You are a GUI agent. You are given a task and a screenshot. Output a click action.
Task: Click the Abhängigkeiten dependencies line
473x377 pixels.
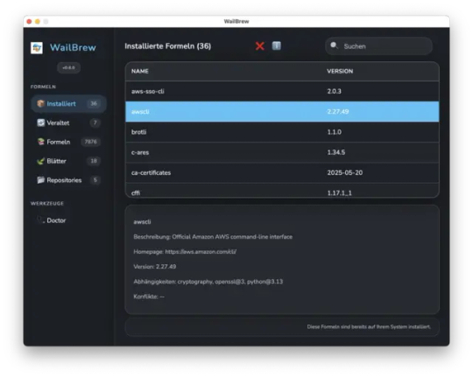pyautogui.click(x=208, y=282)
